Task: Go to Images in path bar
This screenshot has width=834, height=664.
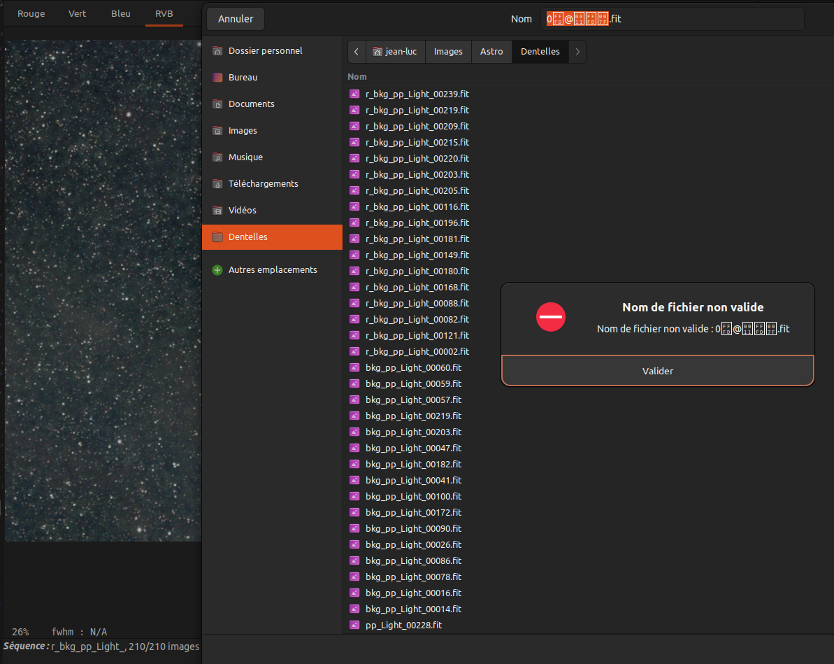Action: point(448,52)
